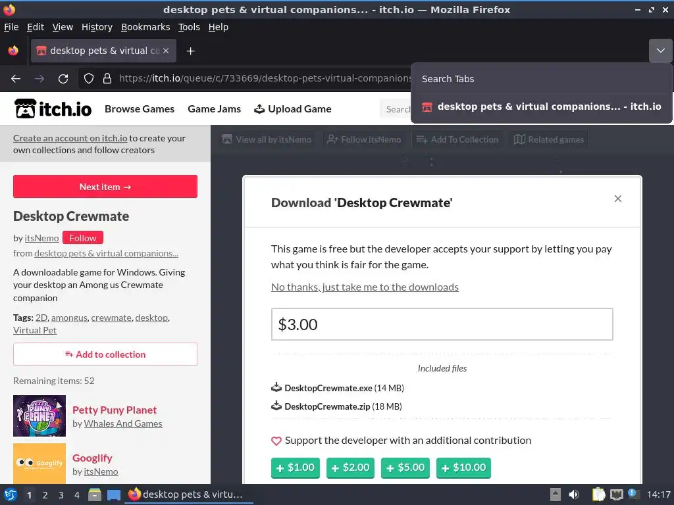Go back with the browser back arrow
Screen dimensions: 674x505
pos(16,79)
